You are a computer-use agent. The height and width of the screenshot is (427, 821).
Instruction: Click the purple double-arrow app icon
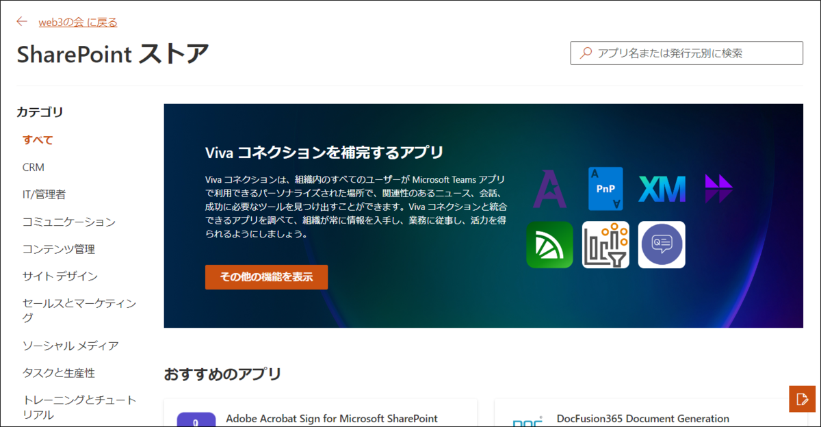click(719, 188)
